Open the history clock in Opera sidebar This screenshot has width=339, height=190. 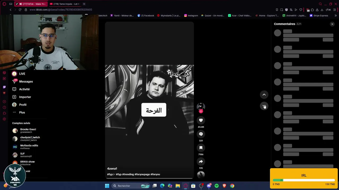[x=4, y=107]
